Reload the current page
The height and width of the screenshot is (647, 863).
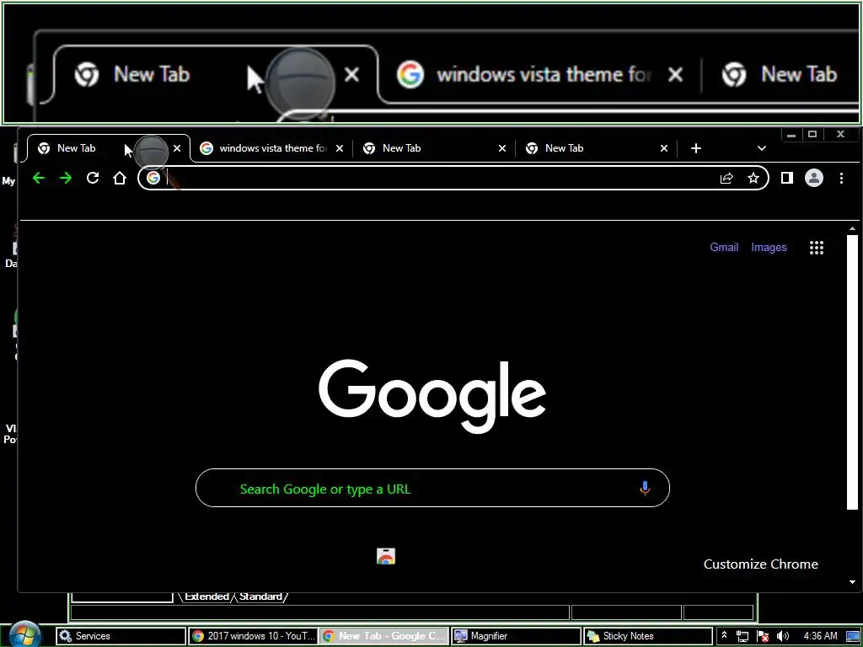(93, 178)
